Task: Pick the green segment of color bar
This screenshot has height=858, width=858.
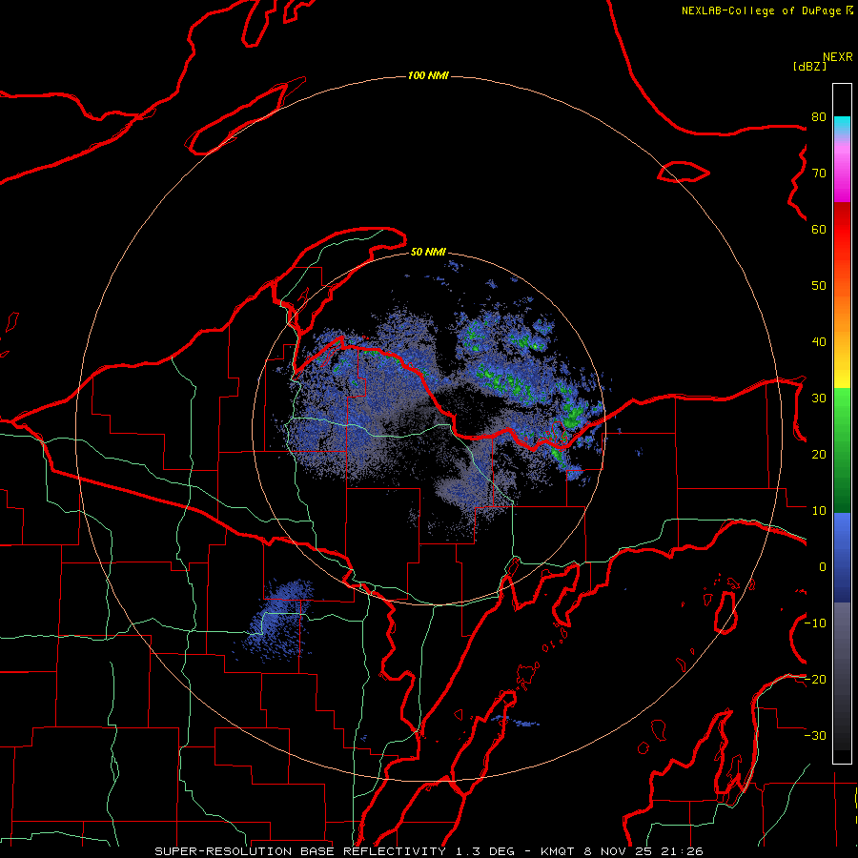Action: pos(842,450)
